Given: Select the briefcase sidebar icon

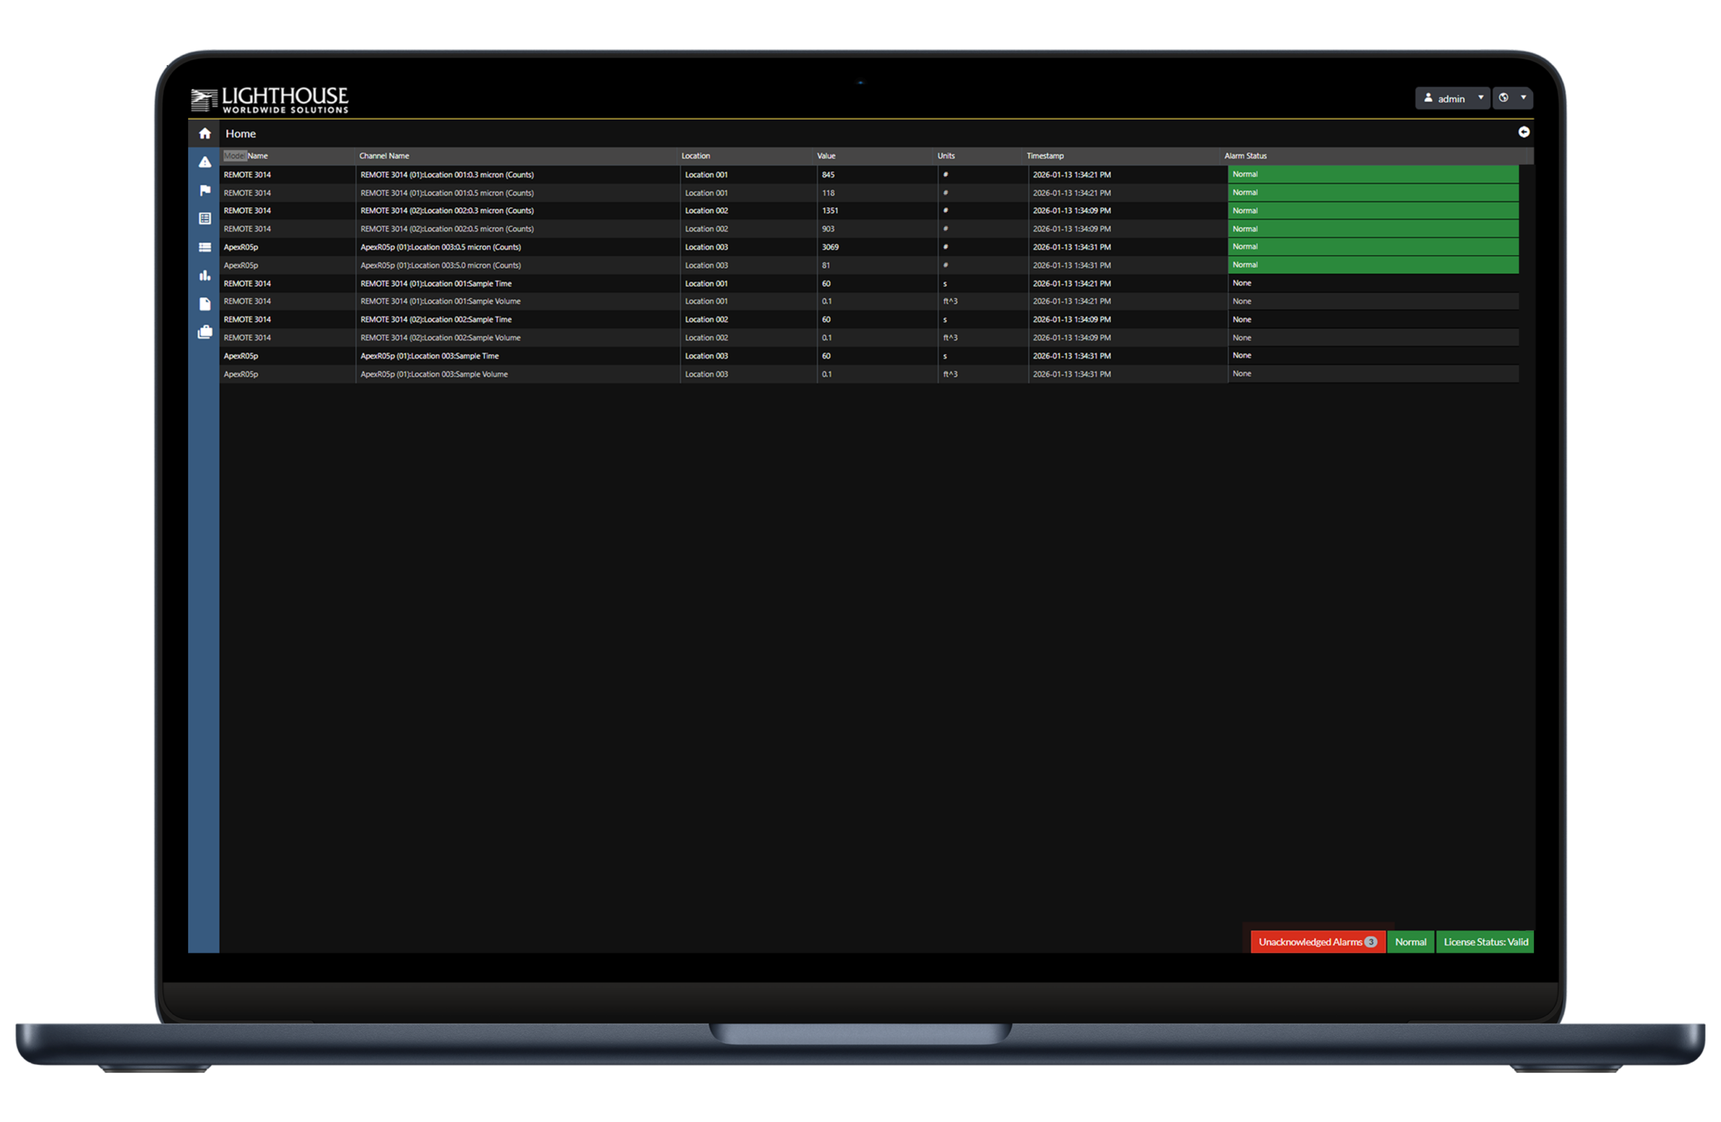Looking at the screenshot, I should (x=204, y=332).
